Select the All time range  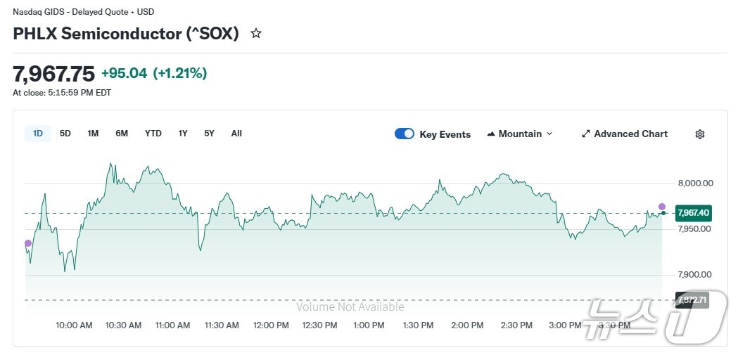pos(236,134)
